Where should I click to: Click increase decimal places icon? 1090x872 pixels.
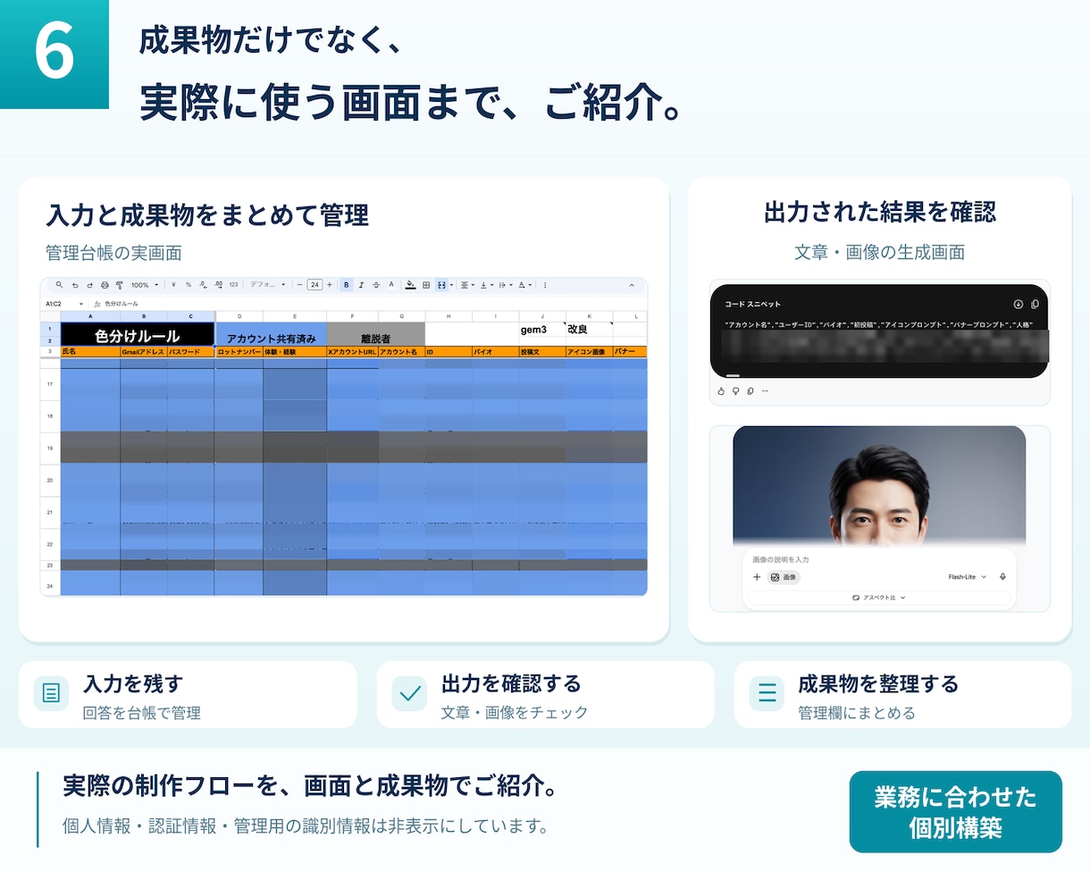pyautogui.click(x=218, y=285)
